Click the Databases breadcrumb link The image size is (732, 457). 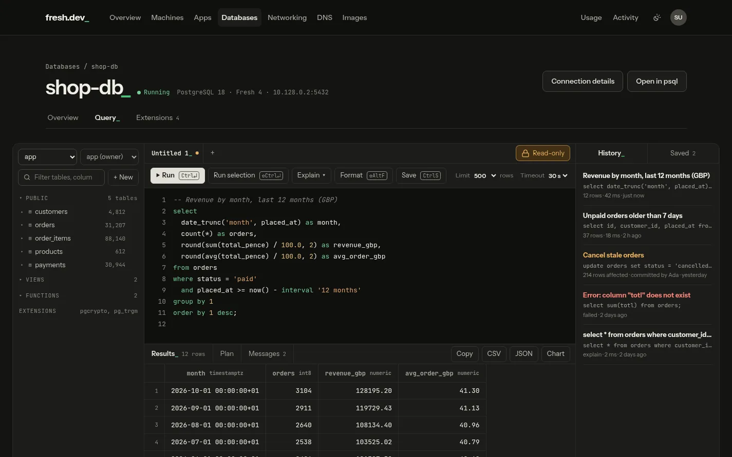[62, 67]
